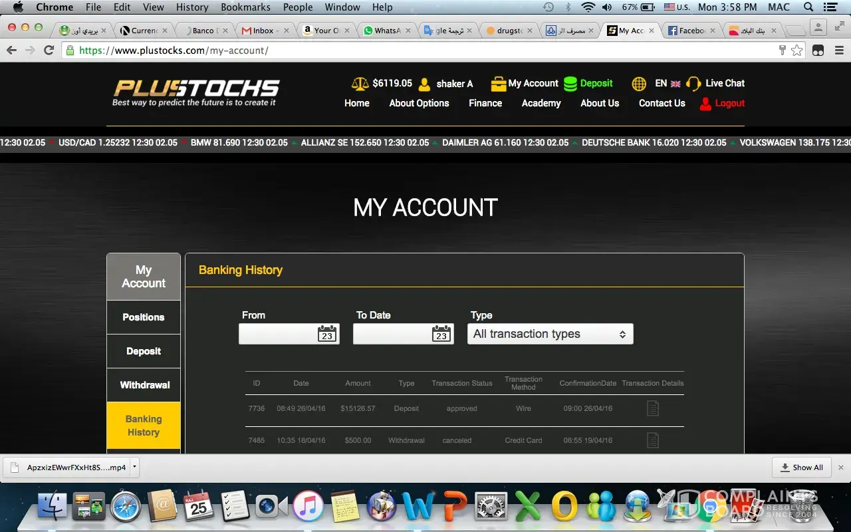Viewport: 851px width, 532px height.
Task: Click the Amount column header
Action: (358, 383)
